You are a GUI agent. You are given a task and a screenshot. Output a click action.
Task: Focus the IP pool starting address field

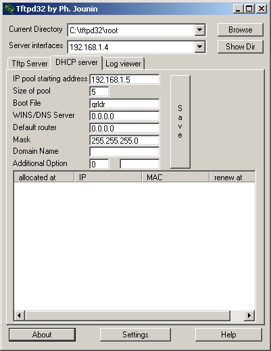[x=124, y=79]
